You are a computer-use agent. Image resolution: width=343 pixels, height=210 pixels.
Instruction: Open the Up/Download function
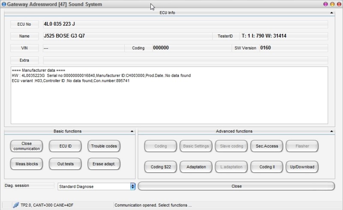click(302, 167)
